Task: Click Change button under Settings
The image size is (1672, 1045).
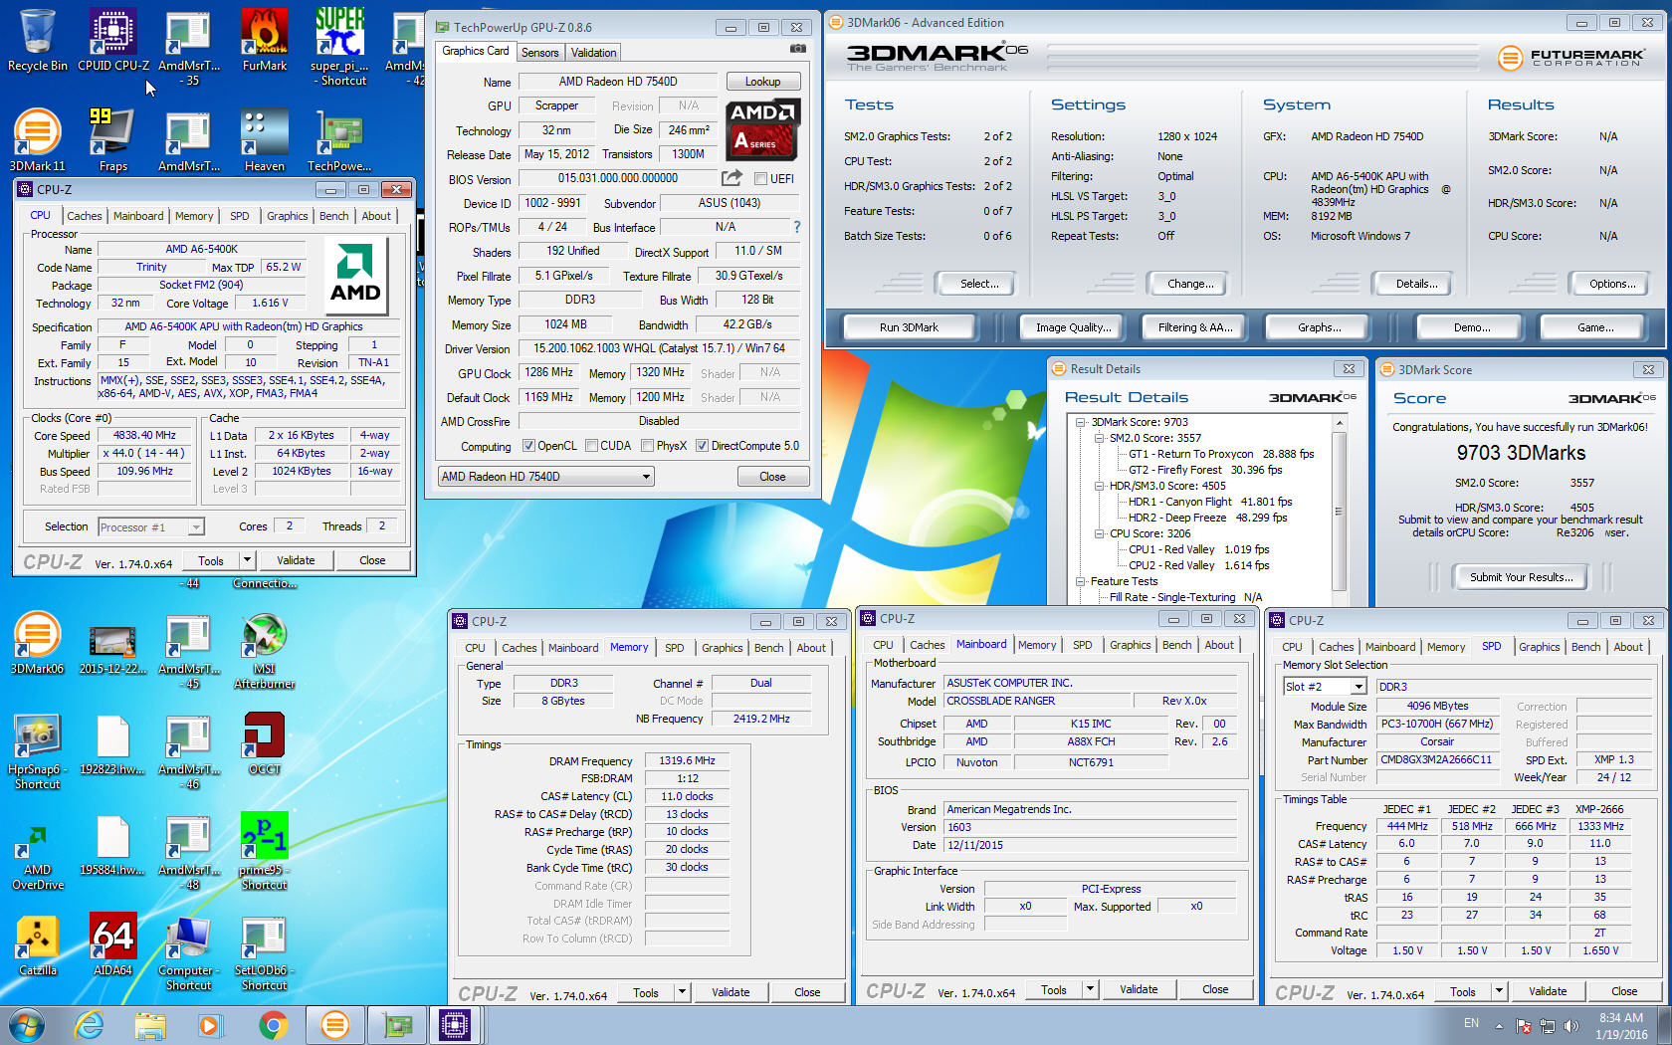Action: pyautogui.click(x=1190, y=284)
